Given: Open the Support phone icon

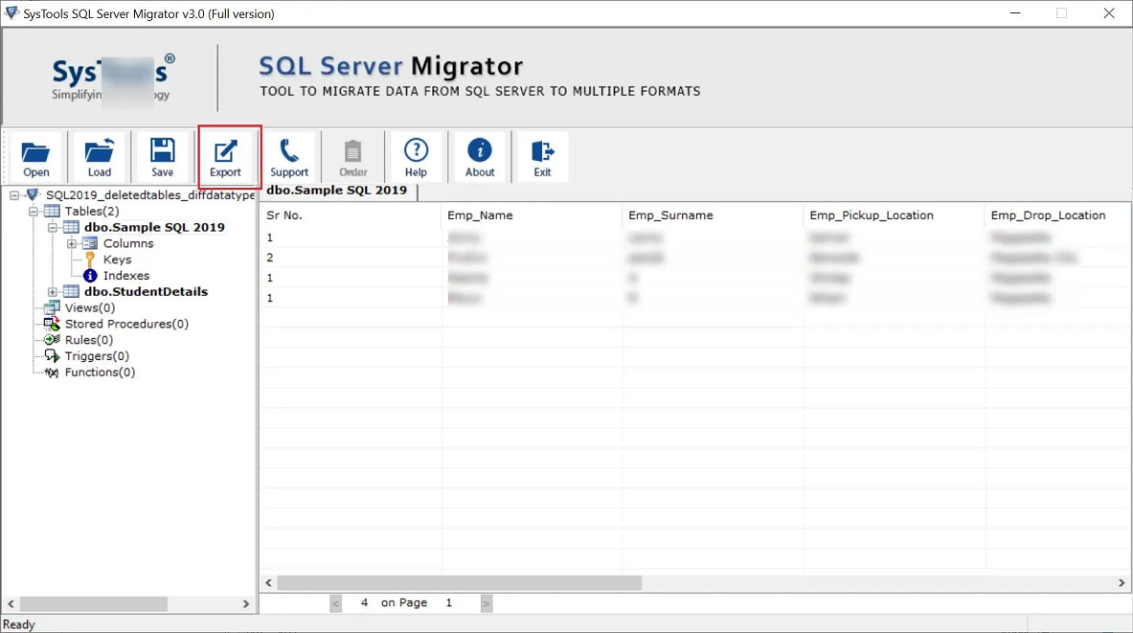Looking at the screenshot, I should click(x=289, y=157).
